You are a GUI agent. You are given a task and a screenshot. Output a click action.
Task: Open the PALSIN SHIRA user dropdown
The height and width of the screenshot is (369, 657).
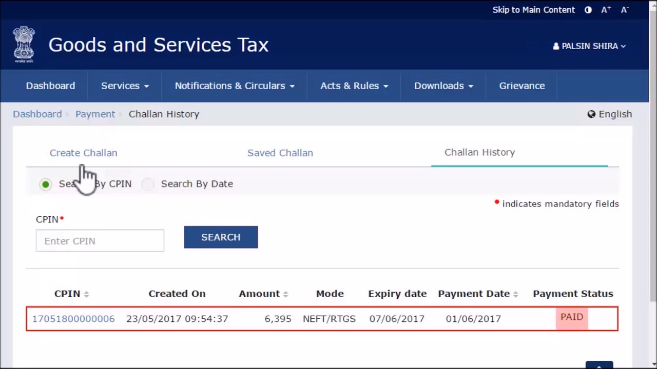[589, 46]
